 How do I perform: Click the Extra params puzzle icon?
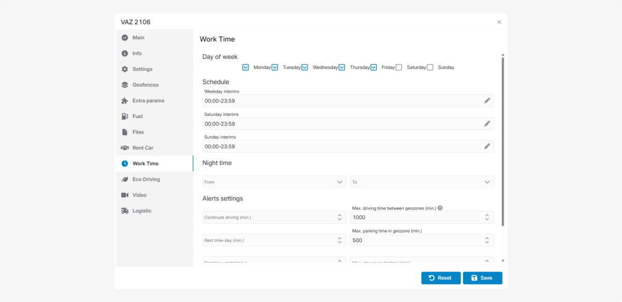pos(124,100)
